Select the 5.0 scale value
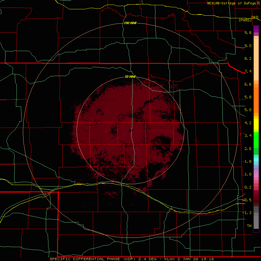Image resolution: width=261 pixels, height=261 pixels. pyautogui.click(x=248, y=110)
